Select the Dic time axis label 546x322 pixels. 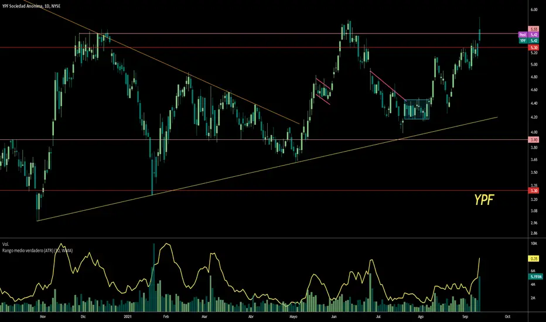point(83,316)
